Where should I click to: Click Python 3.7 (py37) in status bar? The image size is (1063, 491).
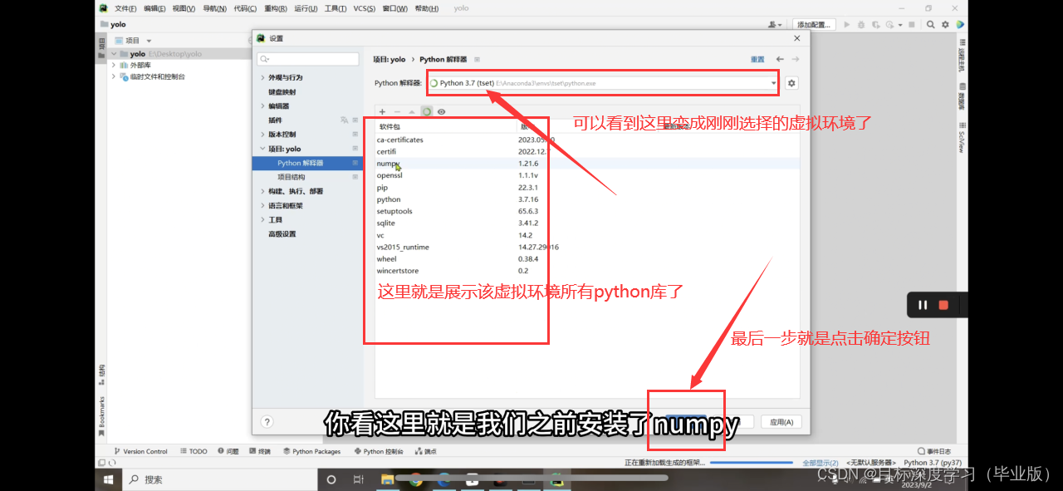[933, 463]
